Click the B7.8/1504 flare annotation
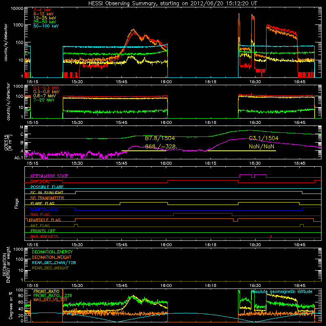The height and width of the screenshot is (326, 326). pyautogui.click(x=160, y=138)
